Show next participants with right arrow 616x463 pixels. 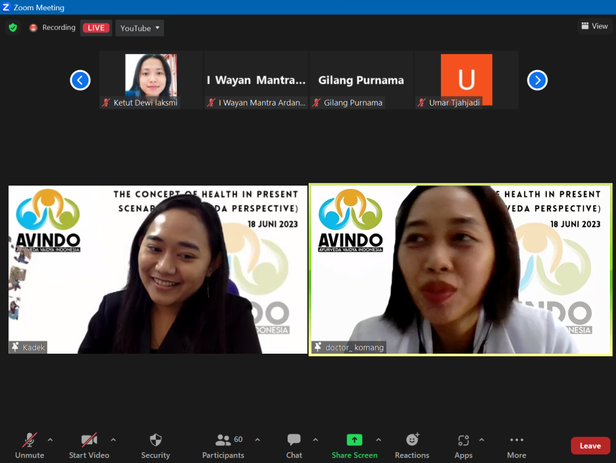[537, 80]
